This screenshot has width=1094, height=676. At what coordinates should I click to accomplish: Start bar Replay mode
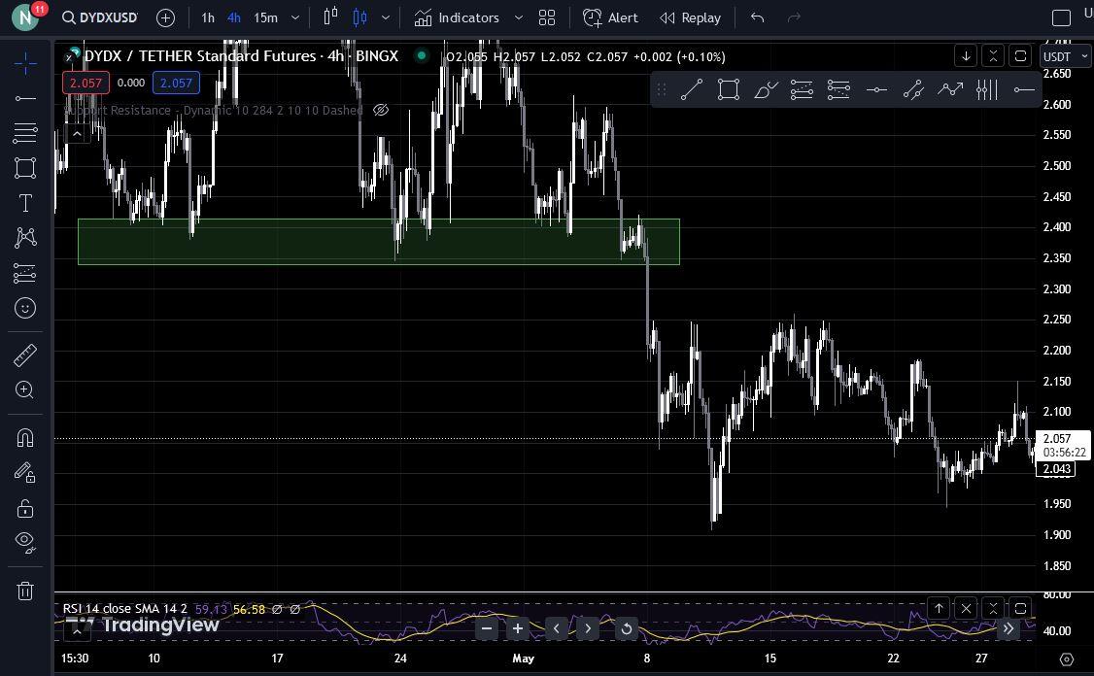coord(690,17)
